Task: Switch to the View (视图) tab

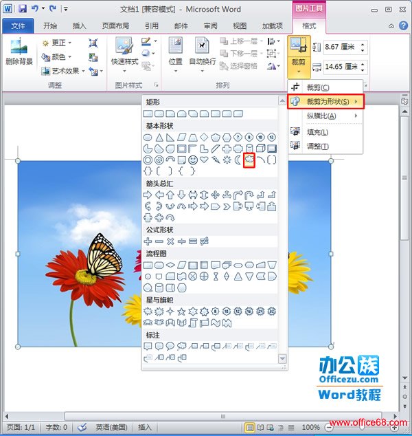Action: tap(240, 26)
